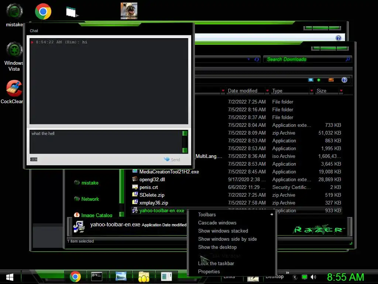Open the mistake desktop icon

click(14, 15)
